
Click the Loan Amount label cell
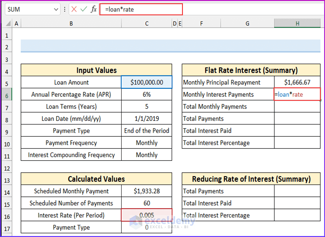click(x=71, y=82)
